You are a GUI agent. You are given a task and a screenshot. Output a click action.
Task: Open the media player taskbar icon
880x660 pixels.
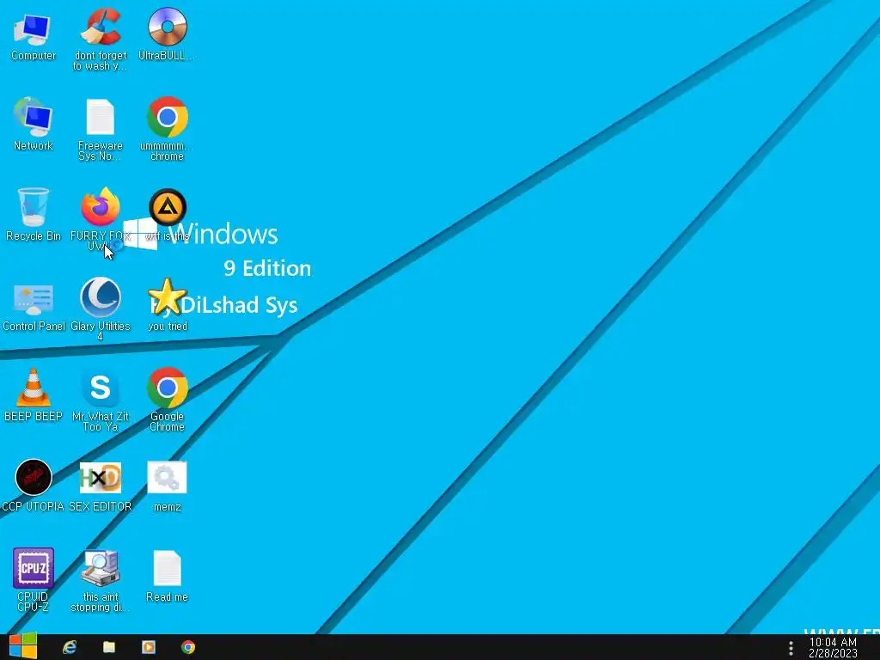149,647
